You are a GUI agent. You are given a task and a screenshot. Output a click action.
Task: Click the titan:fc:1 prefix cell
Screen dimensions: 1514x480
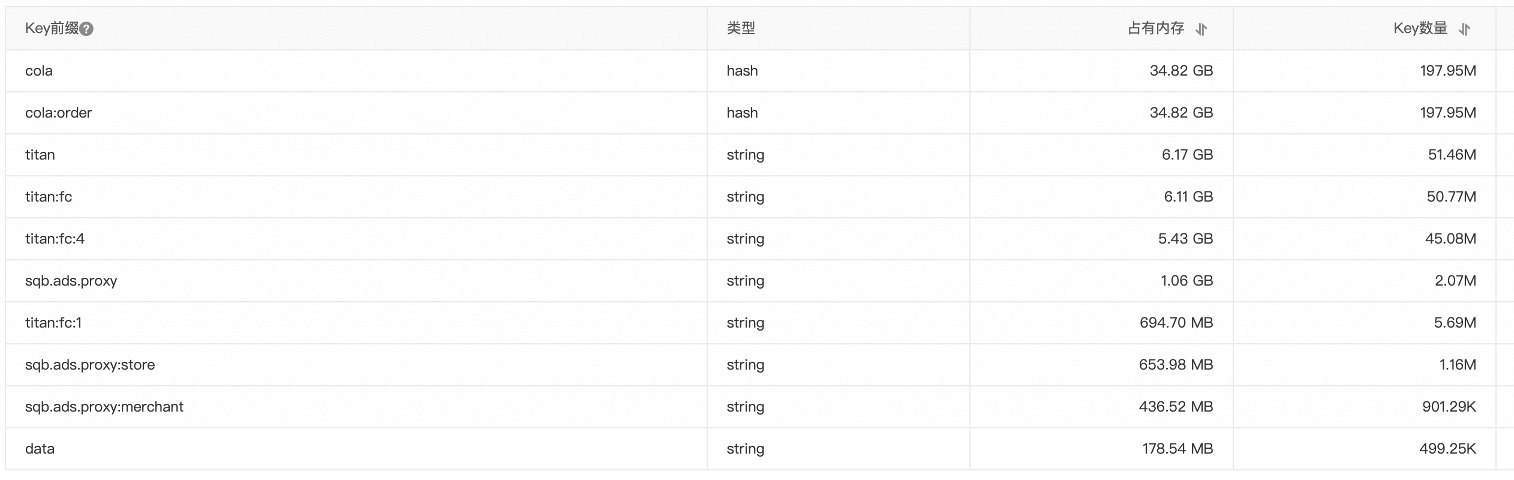tap(53, 323)
